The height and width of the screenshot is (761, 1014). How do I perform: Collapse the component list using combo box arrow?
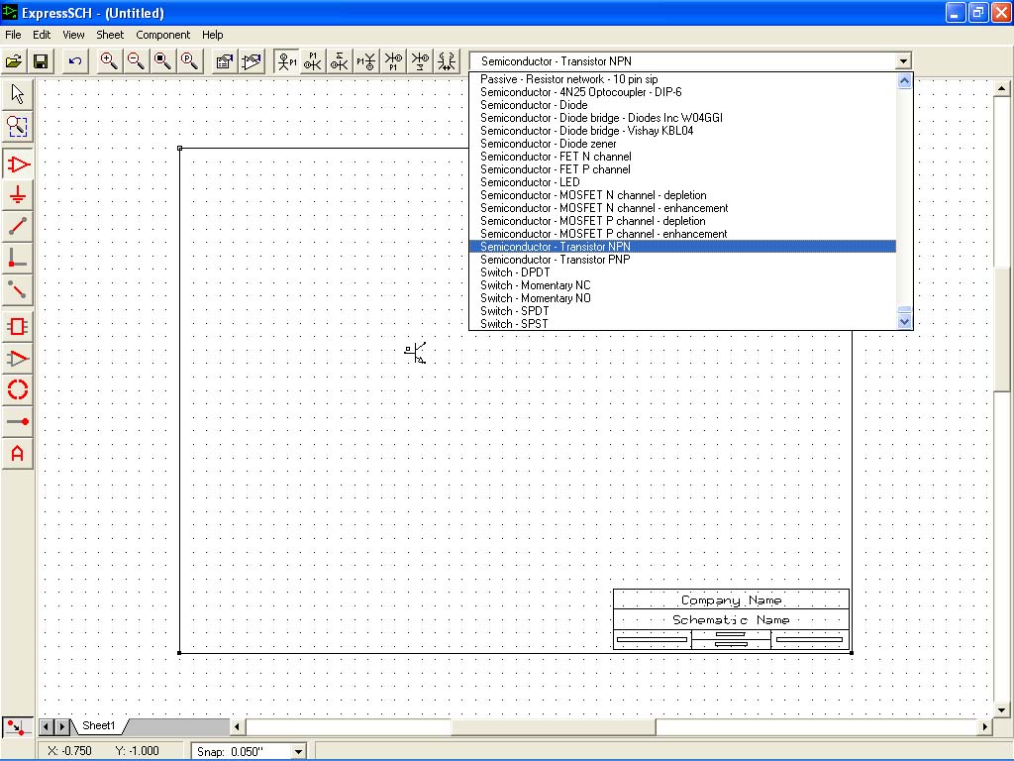pyautogui.click(x=902, y=61)
